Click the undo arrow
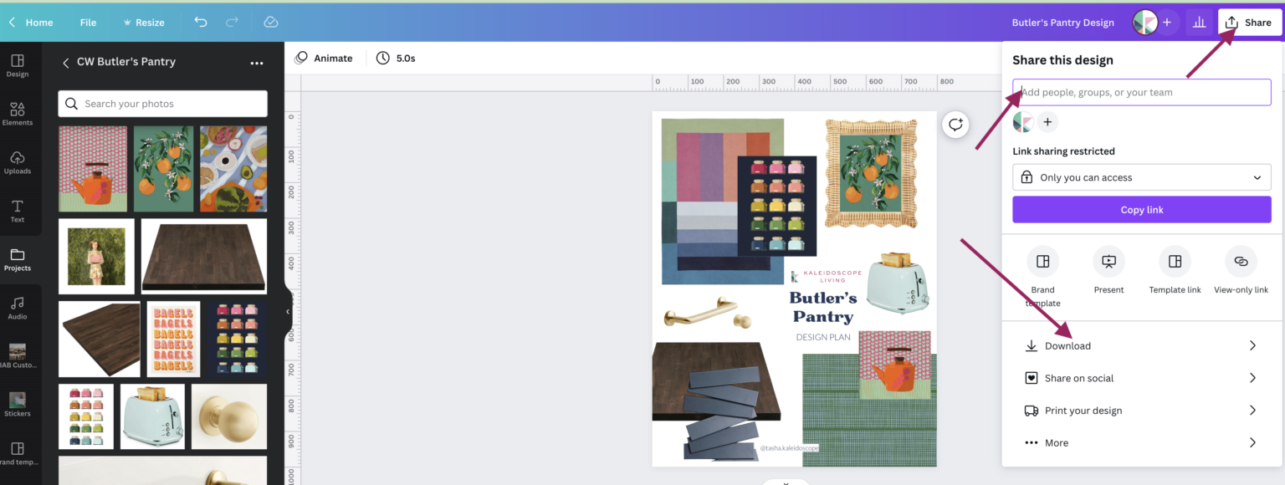This screenshot has width=1285, height=485. (201, 23)
